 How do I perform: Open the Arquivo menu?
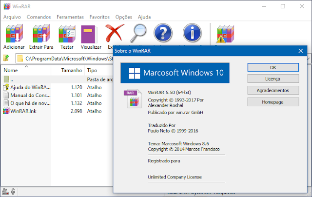pos(12,17)
